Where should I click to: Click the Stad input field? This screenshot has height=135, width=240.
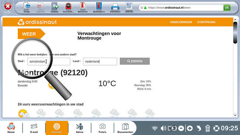tap(49, 61)
